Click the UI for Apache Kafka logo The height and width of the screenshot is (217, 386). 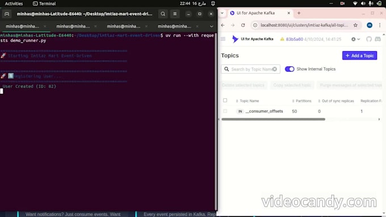coord(253,39)
